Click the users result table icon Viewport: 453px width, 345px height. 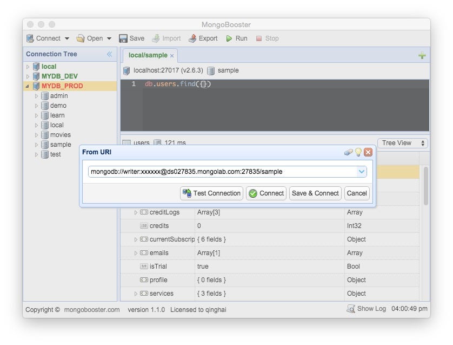[x=126, y=142]
